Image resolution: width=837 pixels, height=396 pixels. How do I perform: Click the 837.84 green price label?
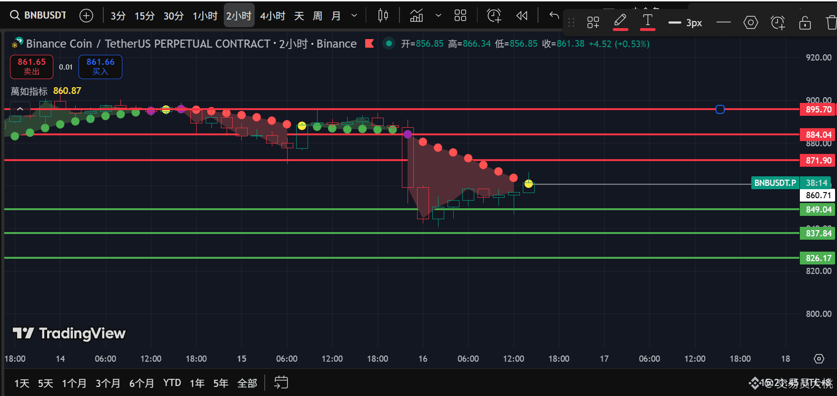pos(818,234)
